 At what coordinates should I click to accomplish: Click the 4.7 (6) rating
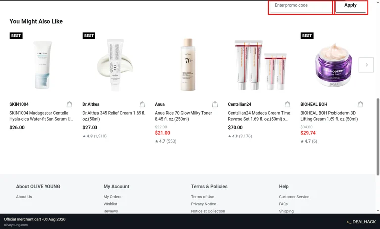pyautogui.click(x=309, y=141)
